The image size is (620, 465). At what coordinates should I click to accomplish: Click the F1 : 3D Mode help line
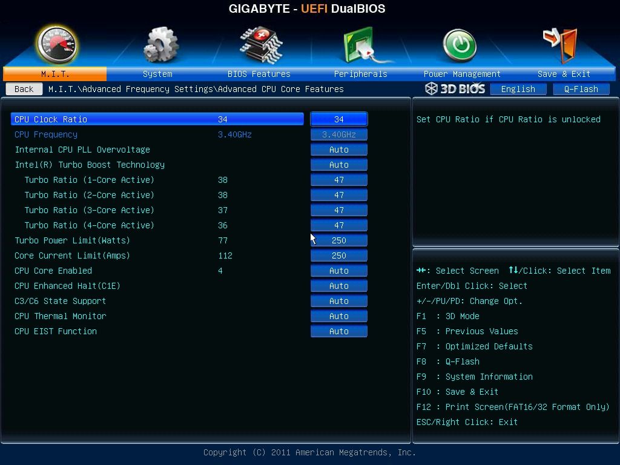[447, 316]
